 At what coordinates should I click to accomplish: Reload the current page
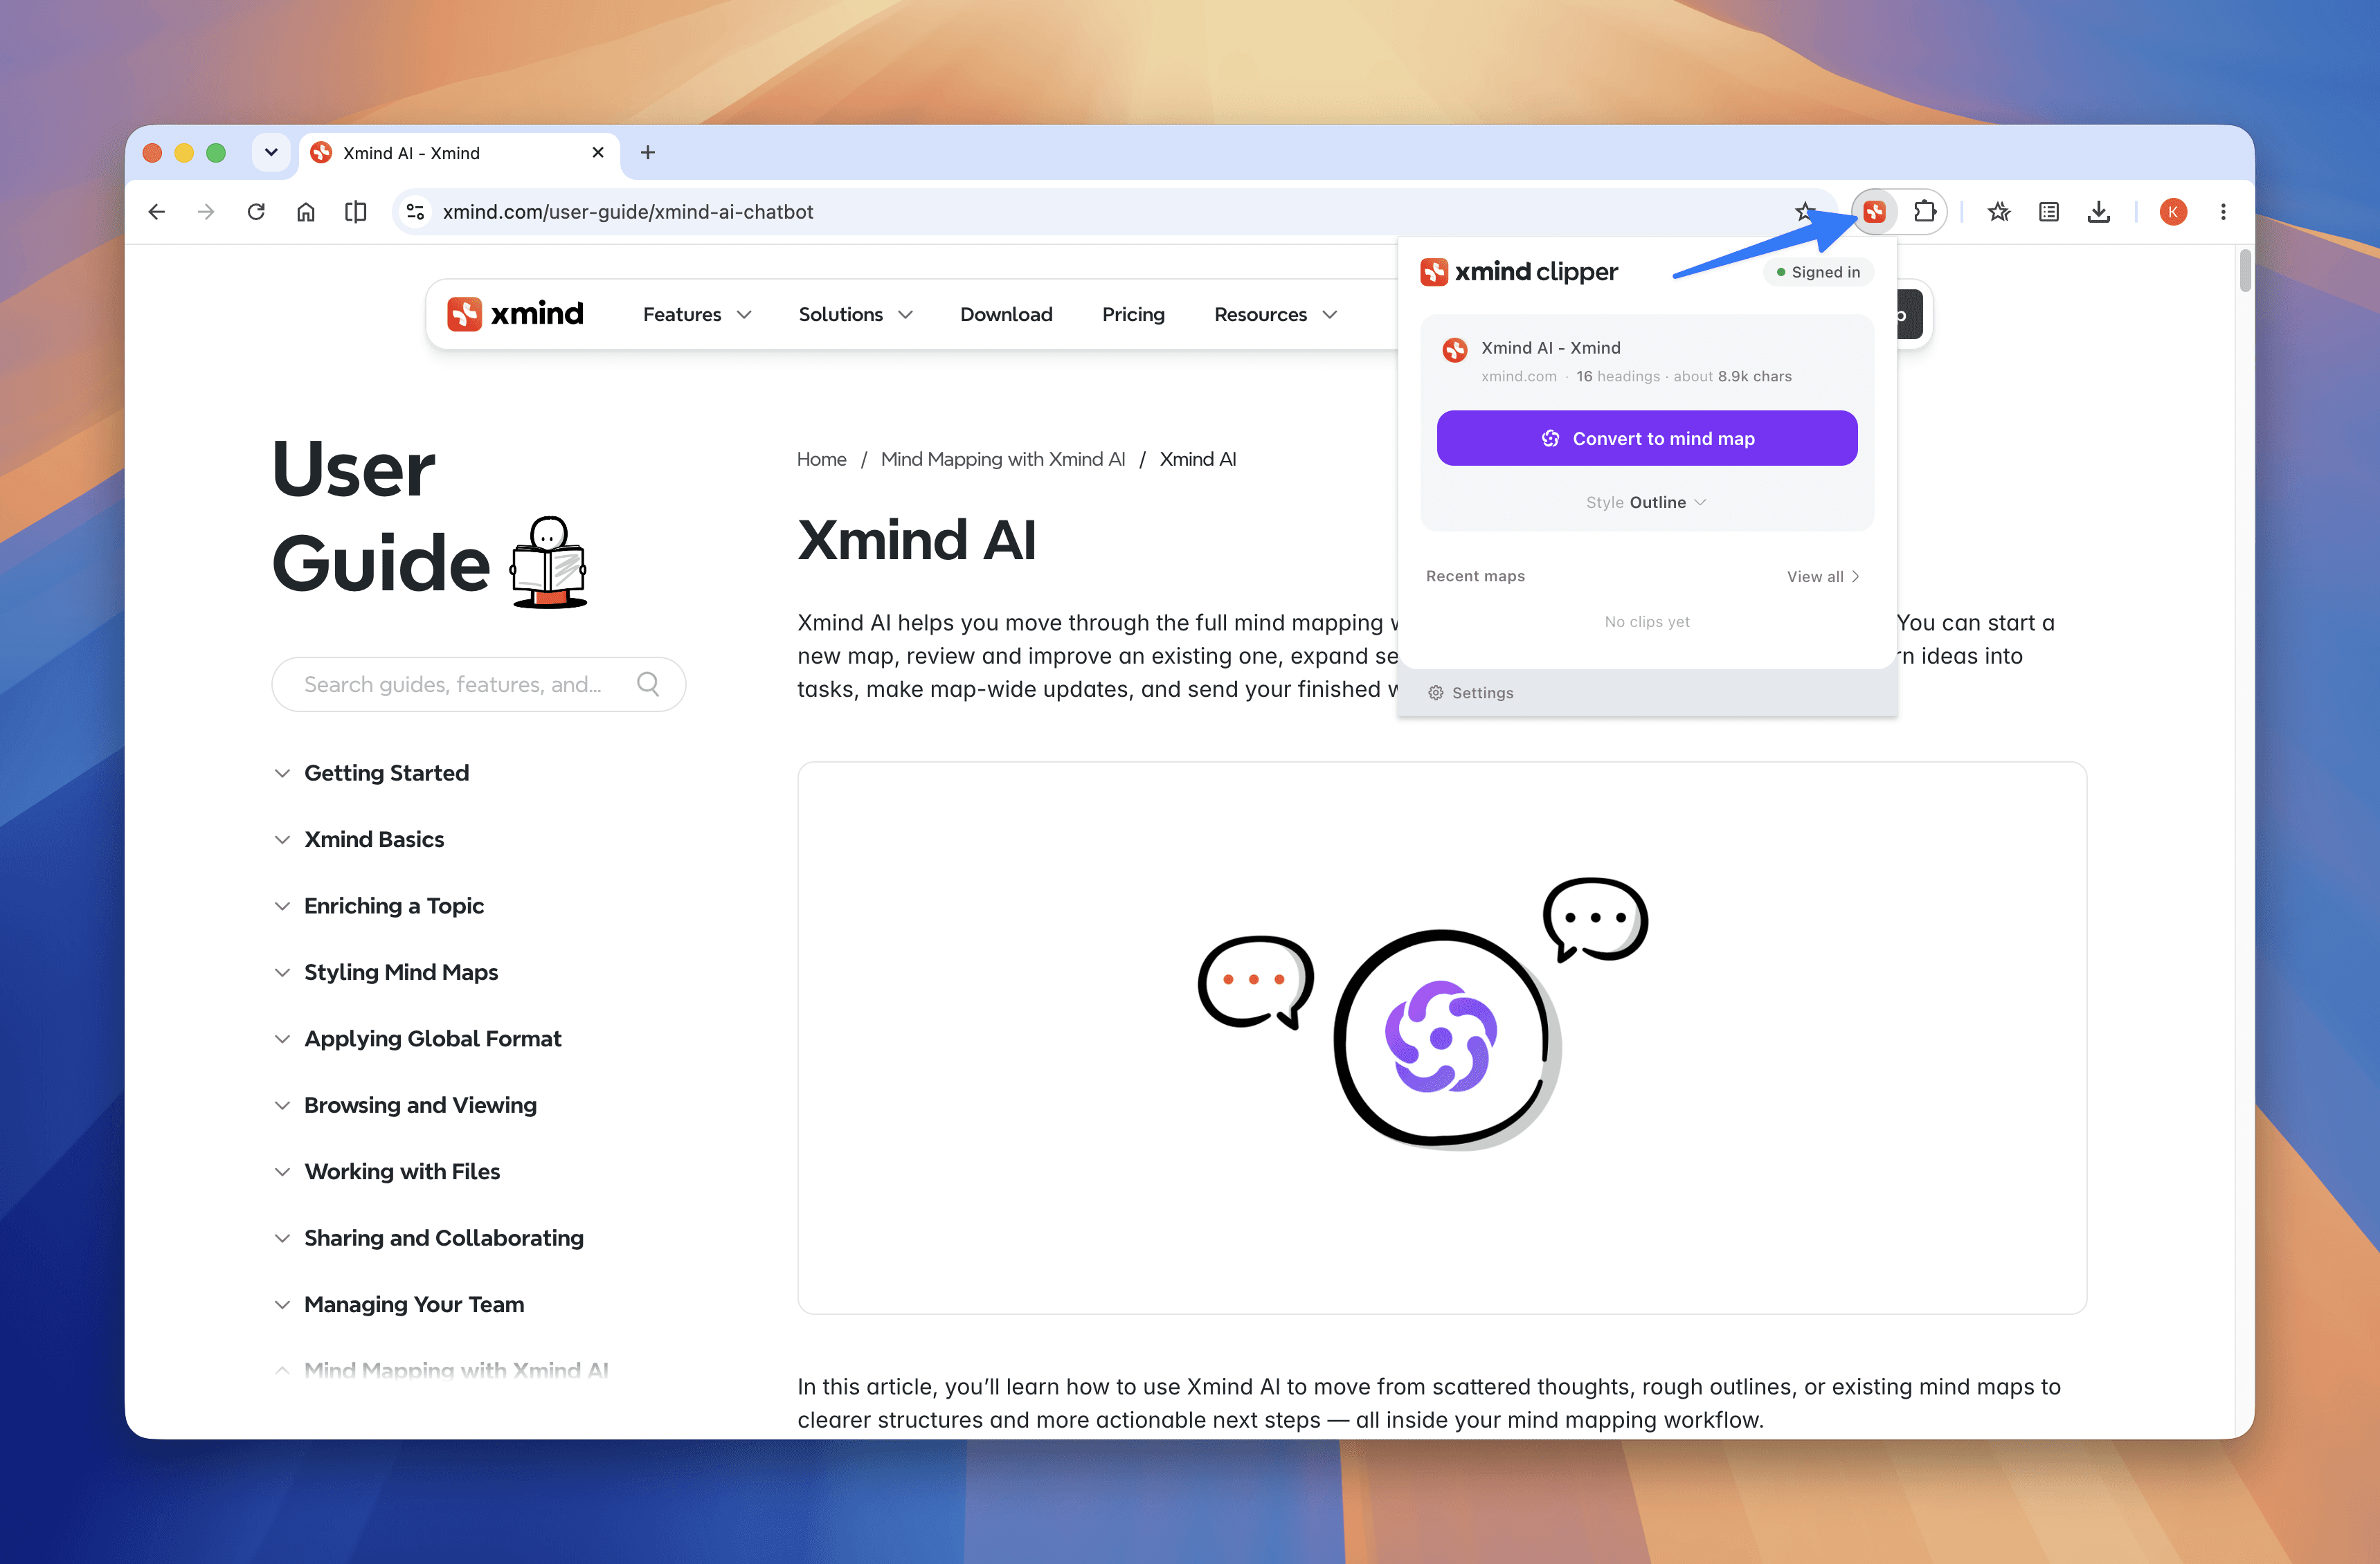pos(256,212)
